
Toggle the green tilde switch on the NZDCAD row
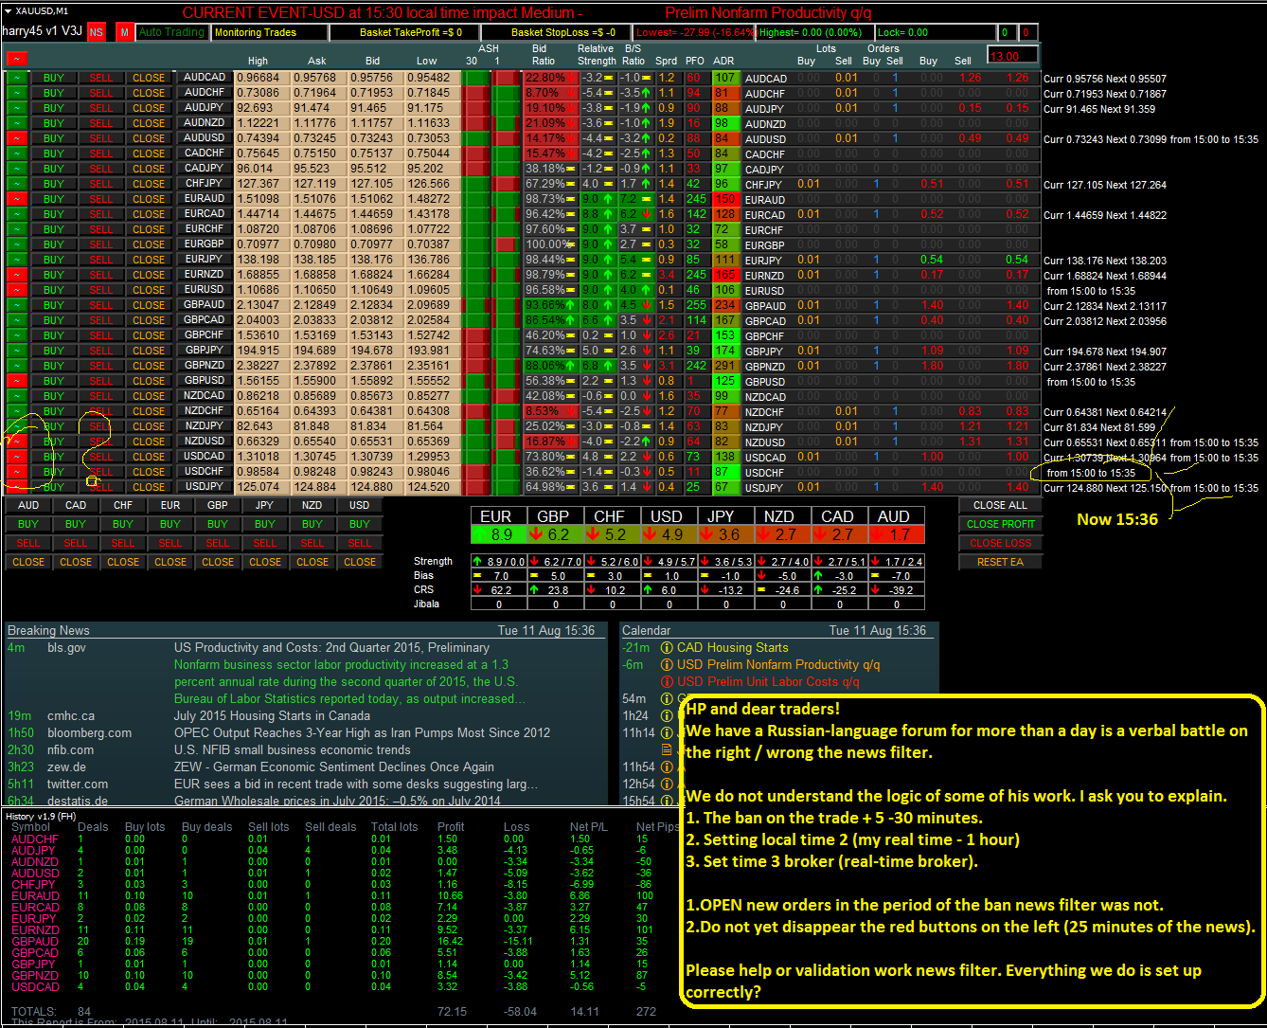pyautogui.click(x=17, y=396)
